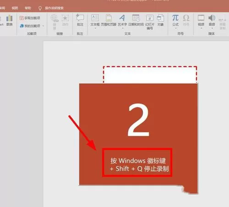Expand the Text Box dropdown arrow

coord(95,28)
